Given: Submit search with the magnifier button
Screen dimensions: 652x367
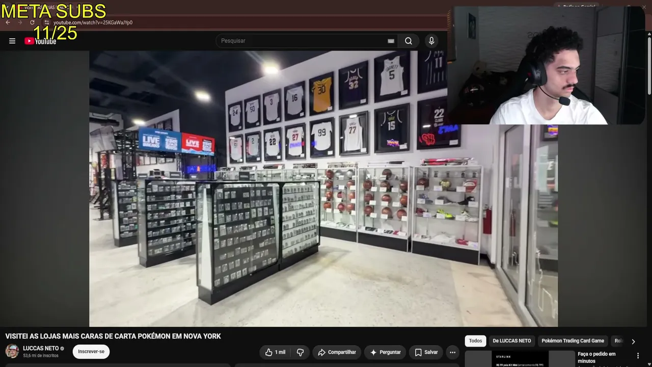Looking at the screenshot, I should (409, 41).
